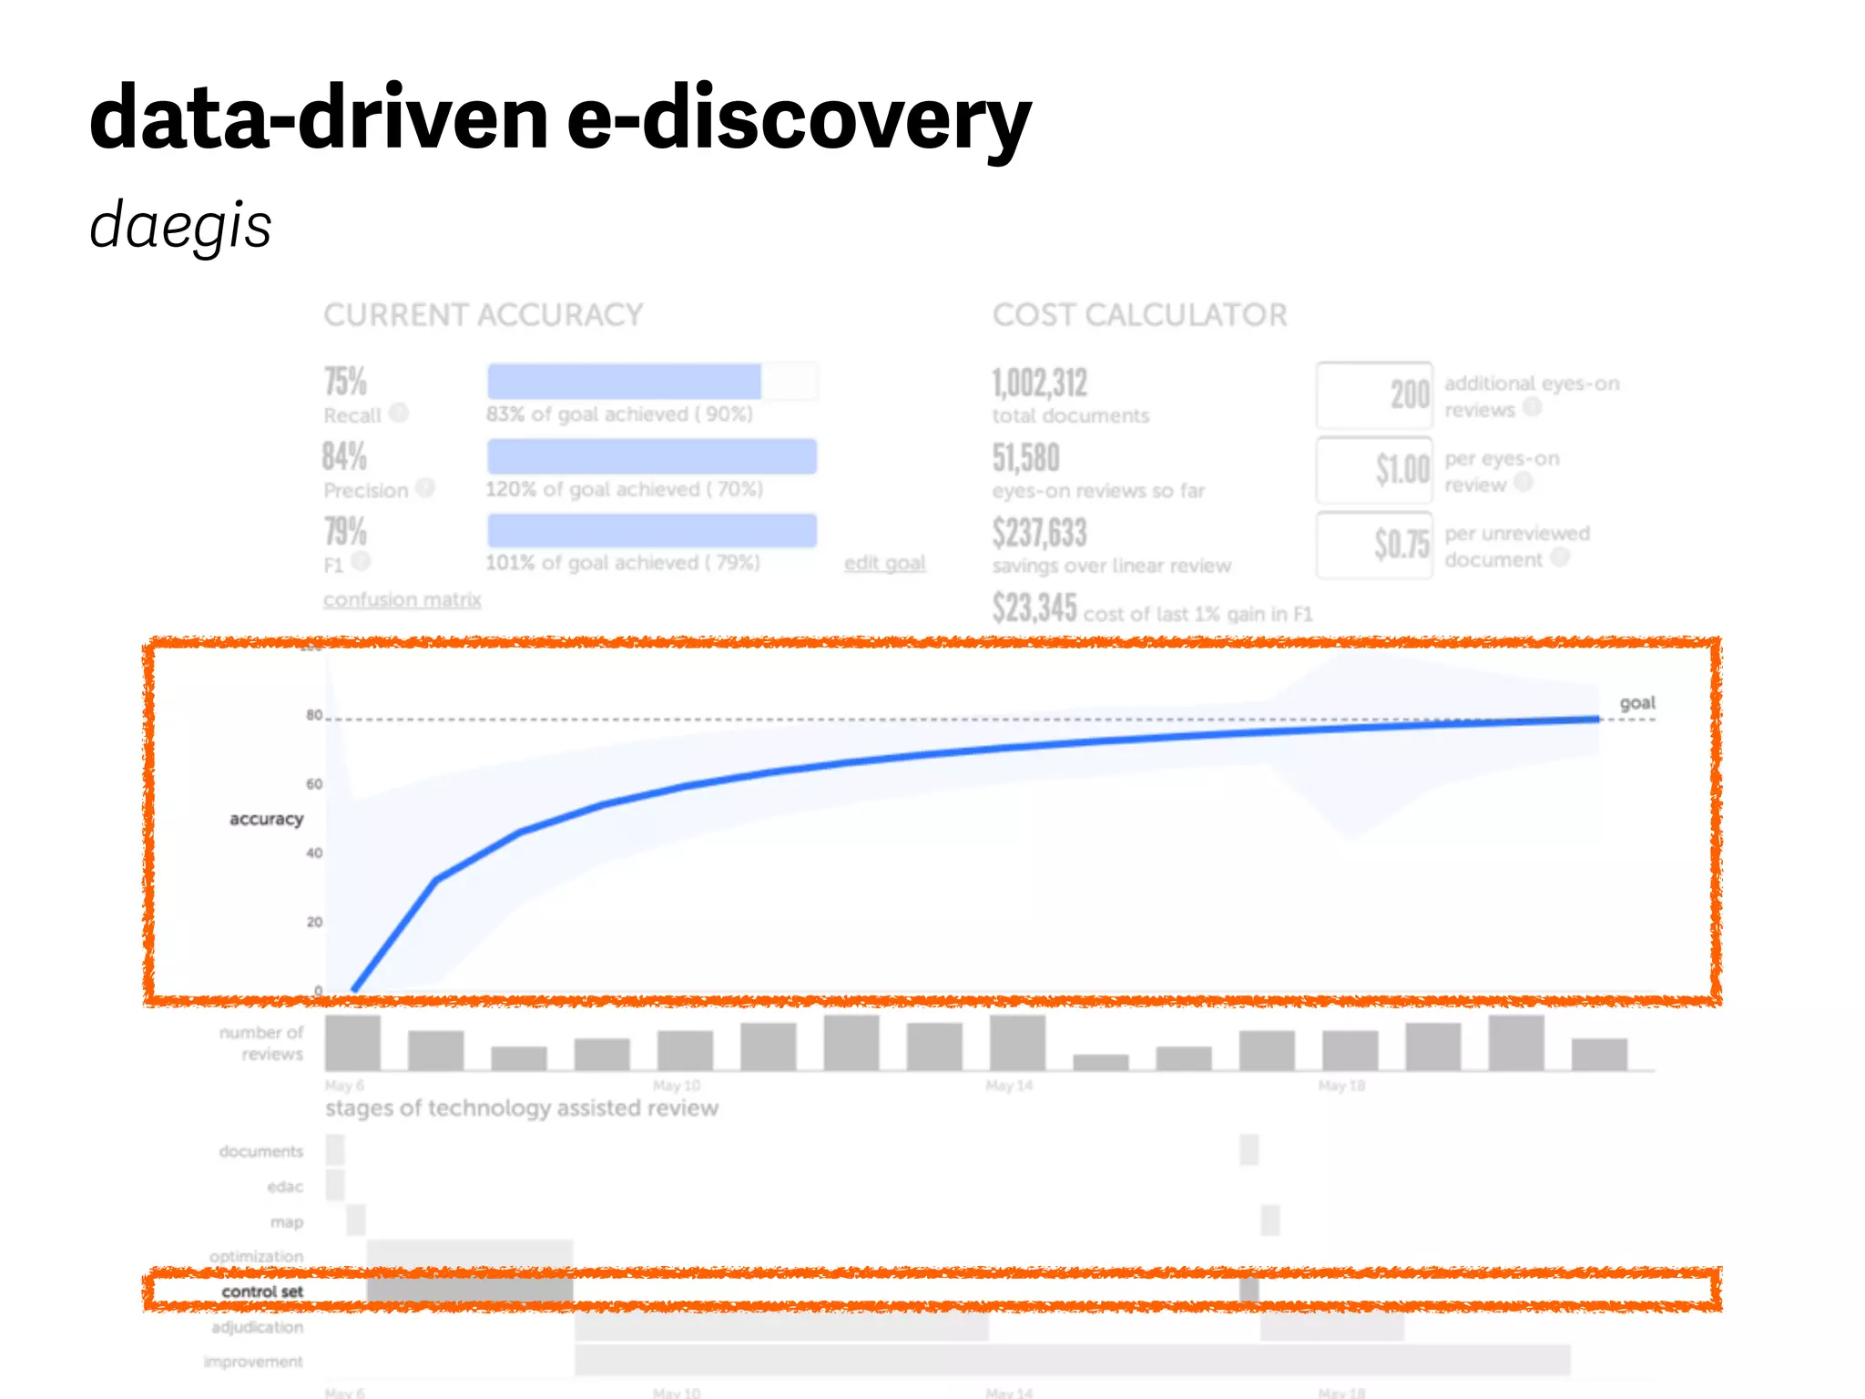Click the F1 help icon

pos(361,561)
